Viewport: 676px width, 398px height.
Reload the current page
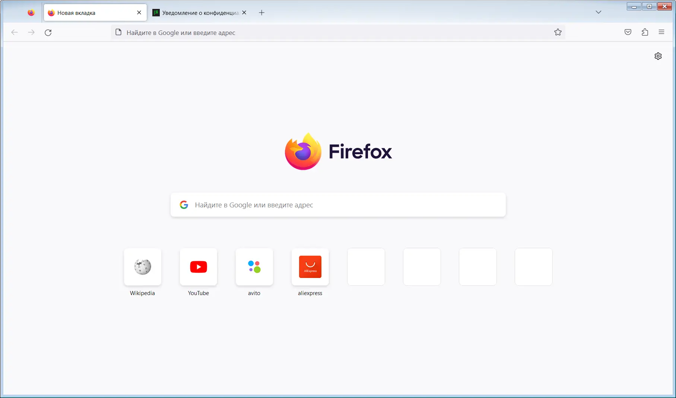pyautogui.click(x=48, y=33)
